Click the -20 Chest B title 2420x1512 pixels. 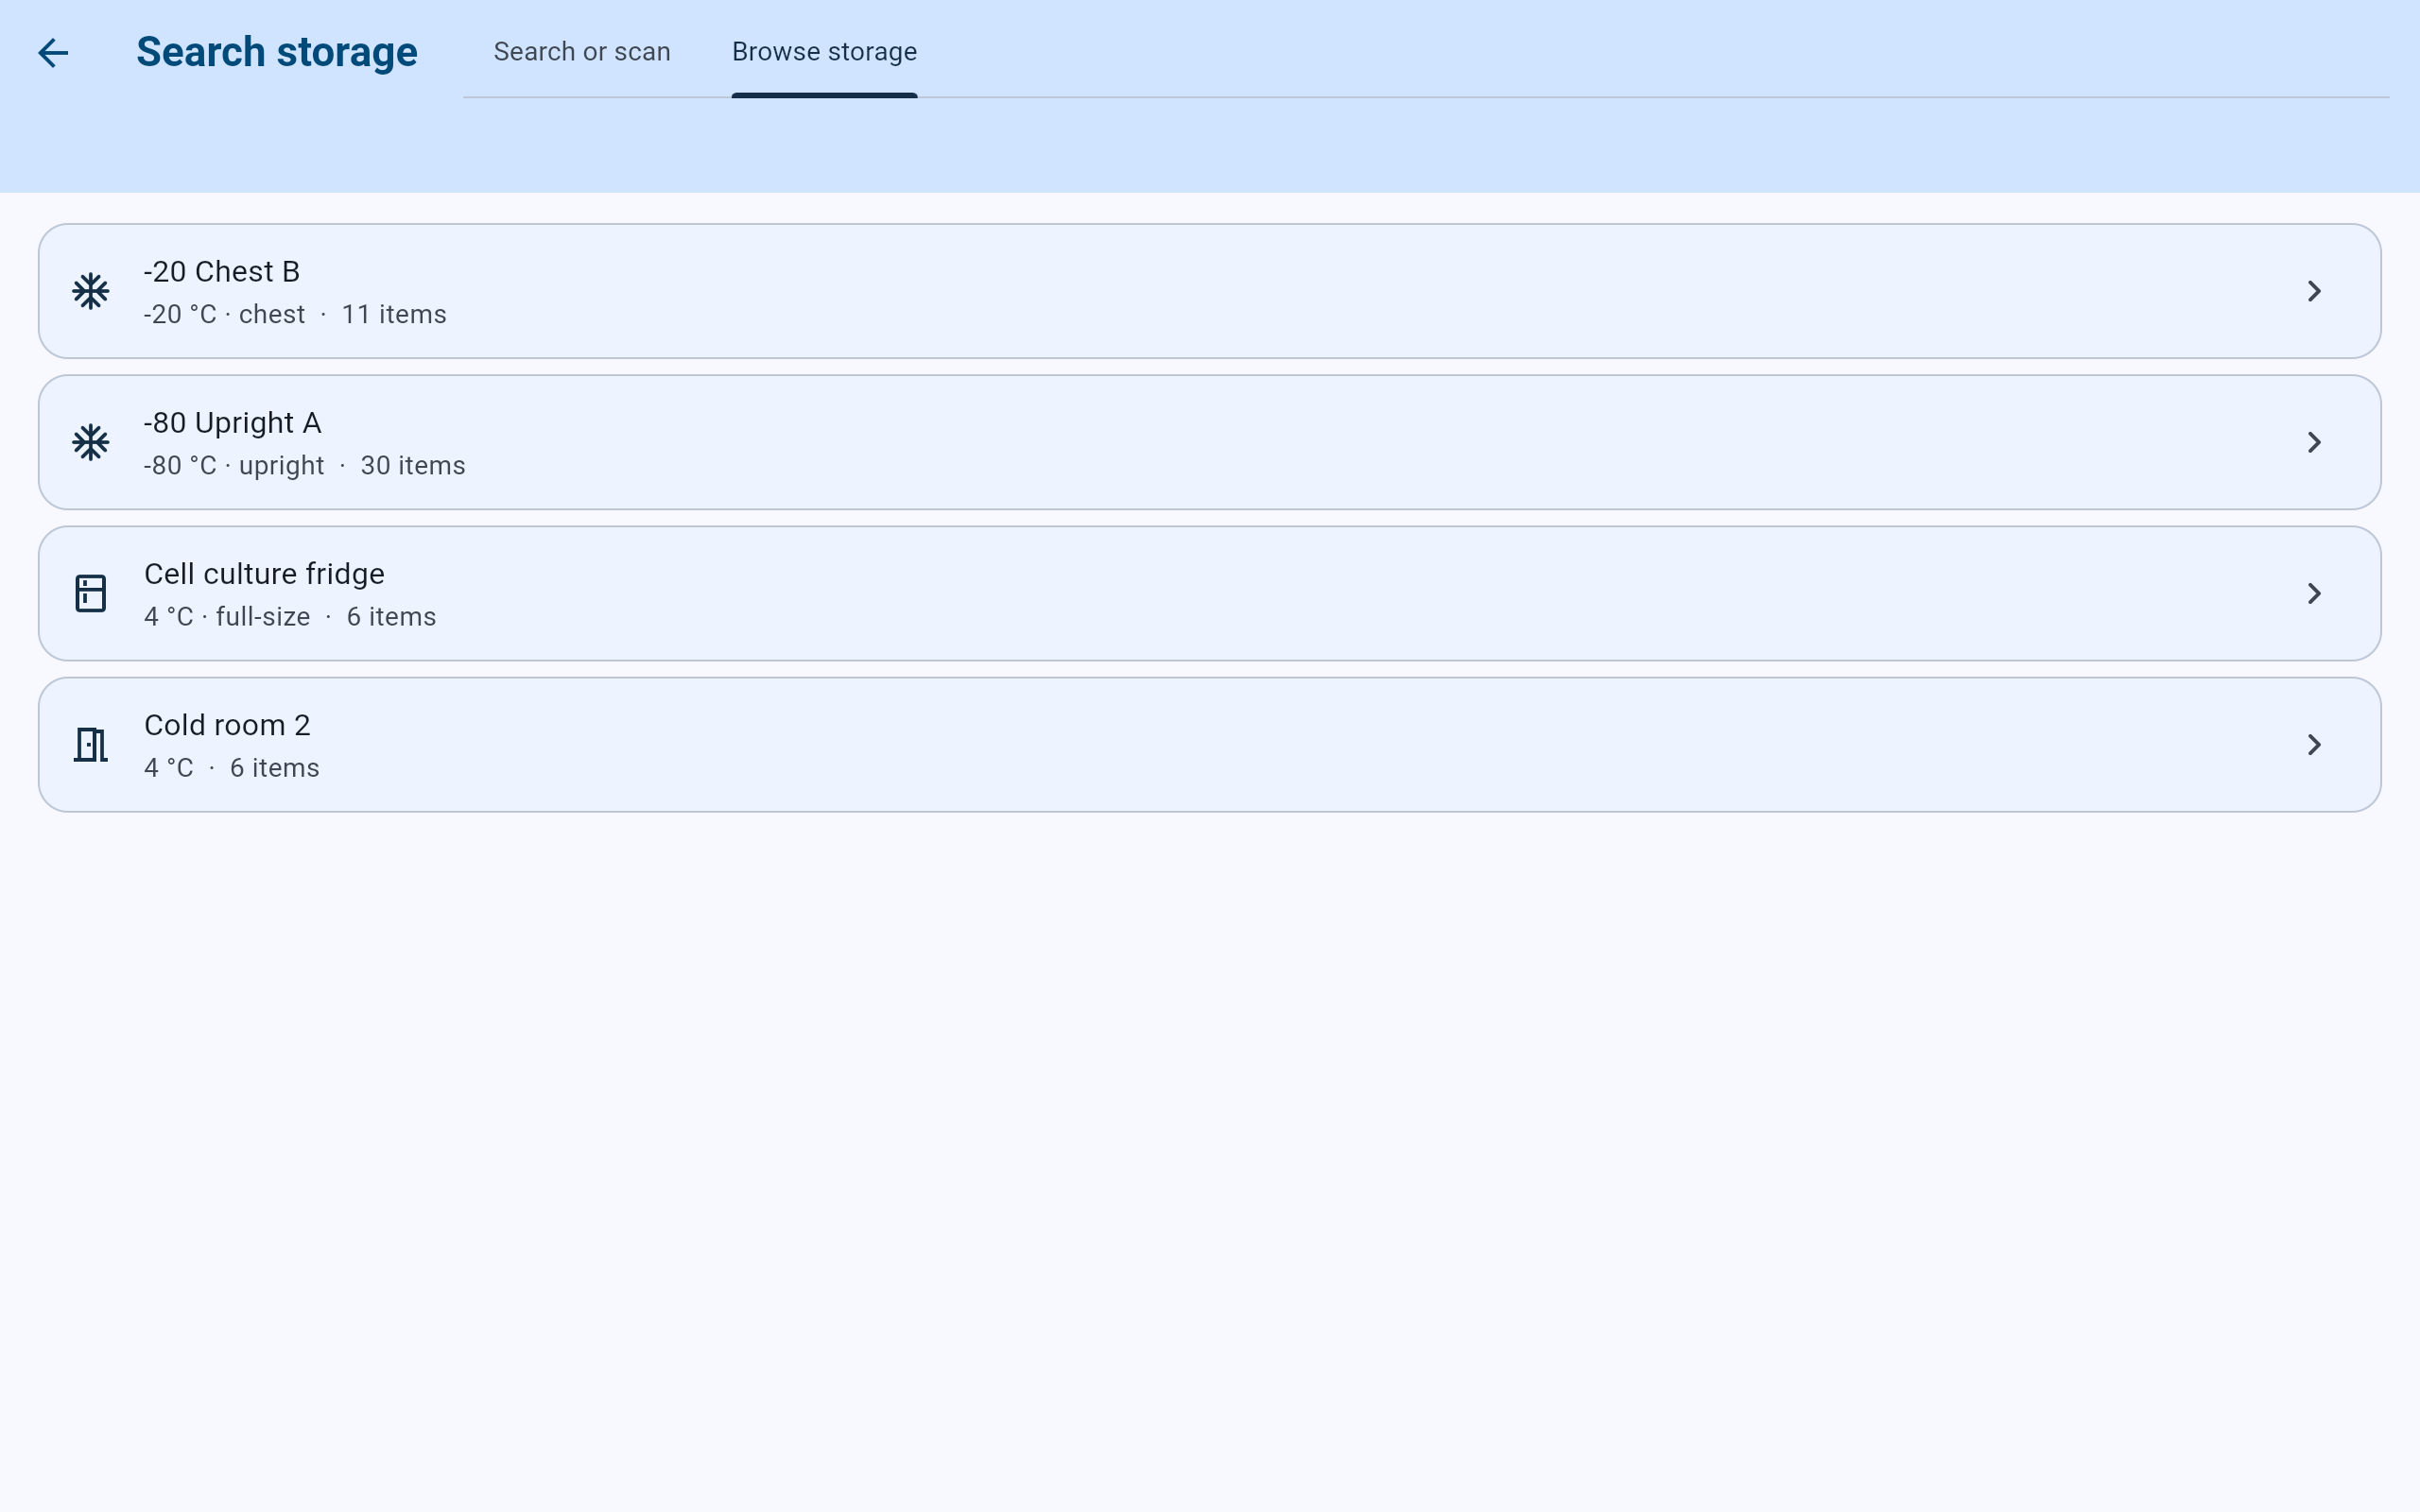click(222, 272)
